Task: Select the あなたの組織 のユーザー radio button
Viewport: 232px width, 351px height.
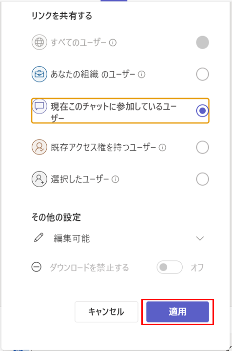Action: pyautogui.click(x=202, y=74)
